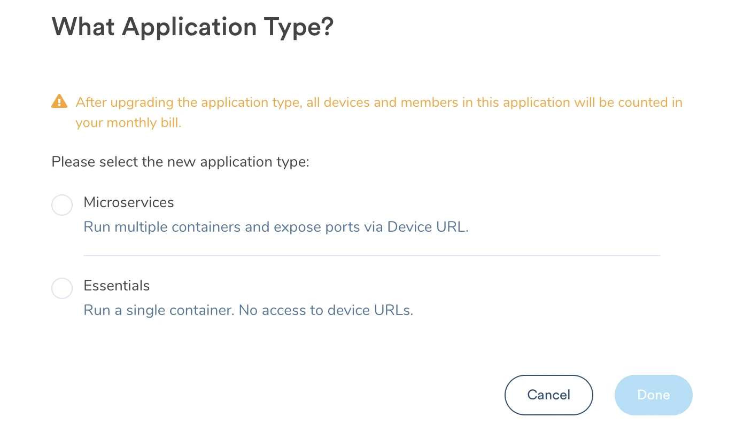Click 'No access to device URLs' text
The height and width of the screenshot is (425, 744).
[326, 310]
